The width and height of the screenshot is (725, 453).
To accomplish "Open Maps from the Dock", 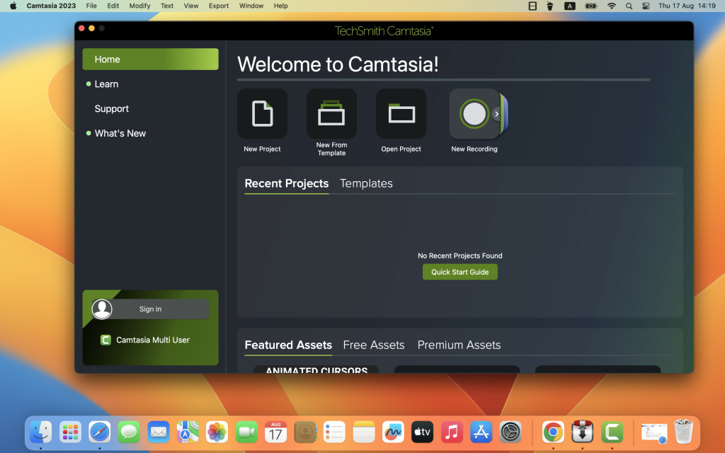I will coord(188,432).
